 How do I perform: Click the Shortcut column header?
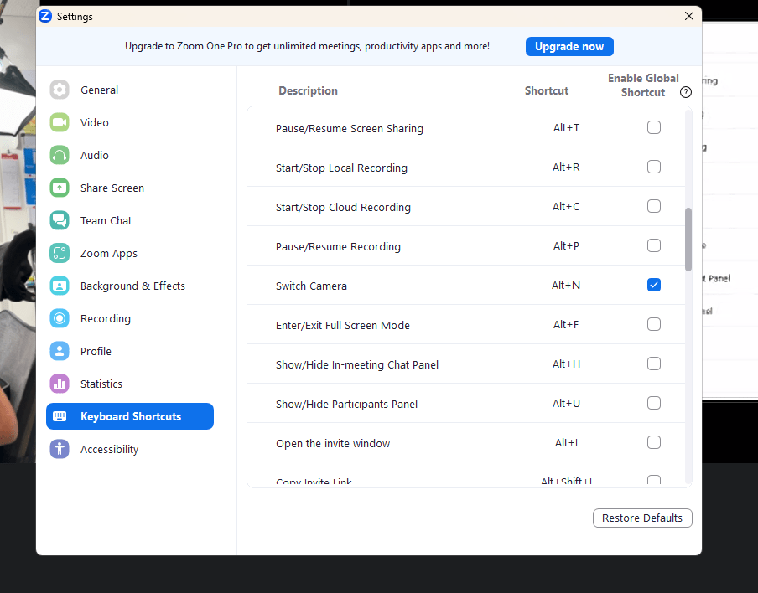tap(547, 90)
